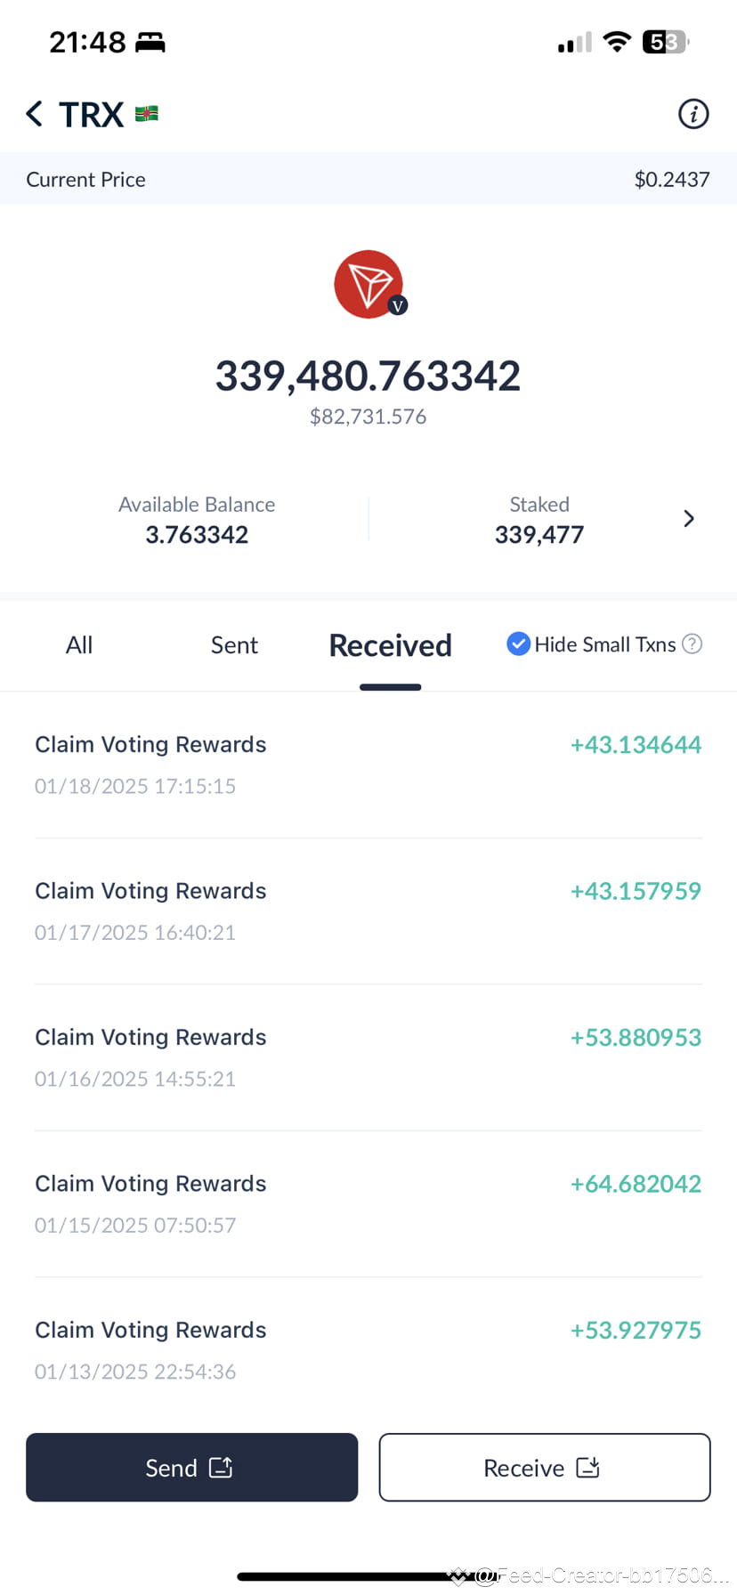737x1595 pixels.
Task: Open the +43.134644 reward from 01/18/2025
Action: 368,765
